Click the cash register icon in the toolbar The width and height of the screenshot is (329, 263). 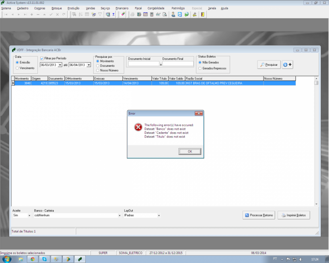[139, 15]
